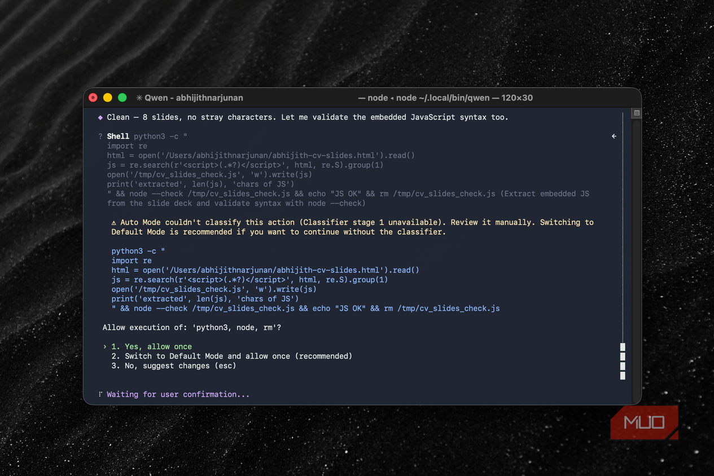
Task: Click the terminal scrollbar thumb
Action: tap(623, 361)
